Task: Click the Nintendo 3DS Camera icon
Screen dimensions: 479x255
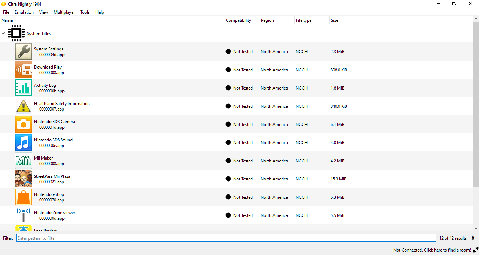Action: coord(23,124)
